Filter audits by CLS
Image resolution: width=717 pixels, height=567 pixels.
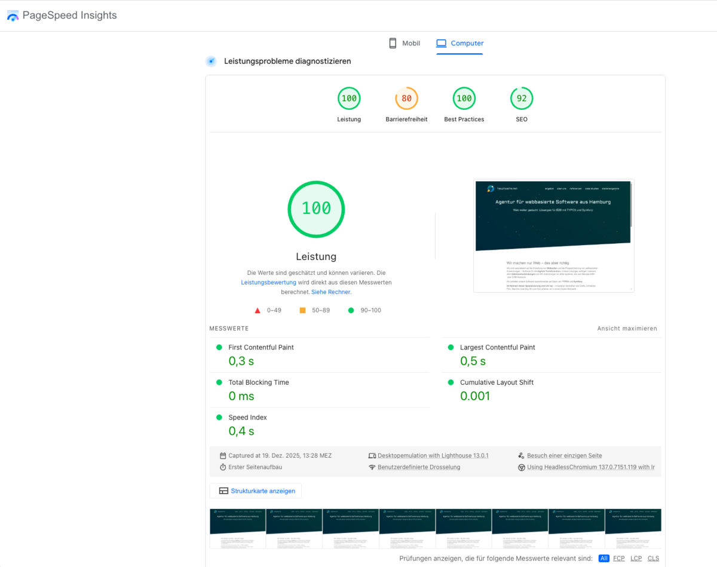coord(653,559)
